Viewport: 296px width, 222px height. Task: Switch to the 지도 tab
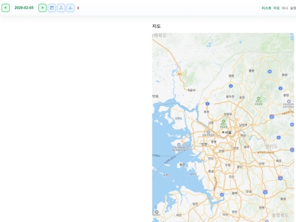point(276,8)
